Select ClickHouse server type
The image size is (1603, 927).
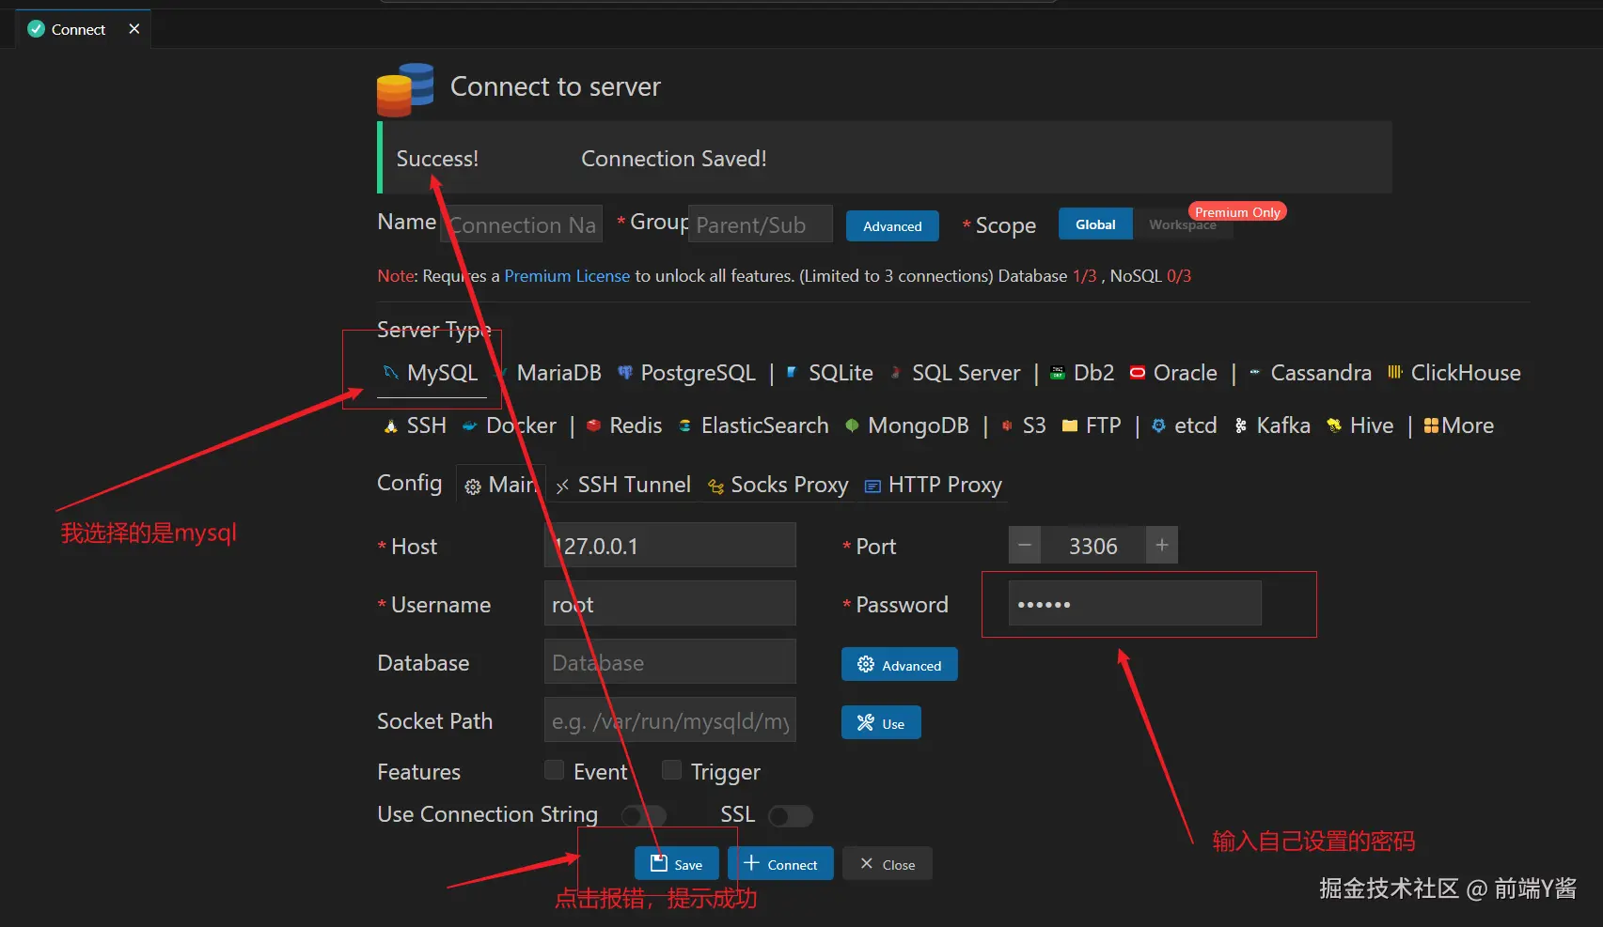[x=1454, y=373]
